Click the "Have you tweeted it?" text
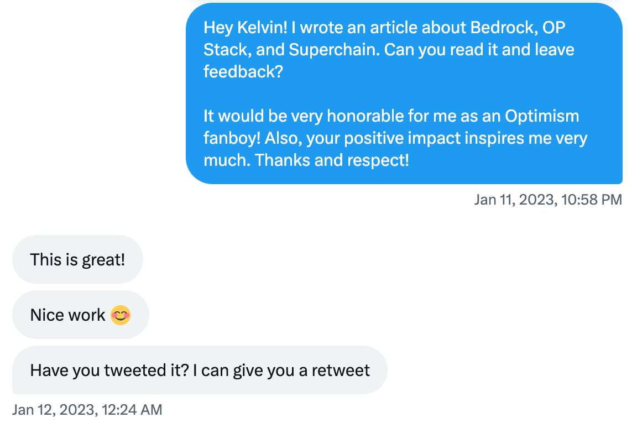The height and width of the screenshot is (428, 637). tap(109, 370)
